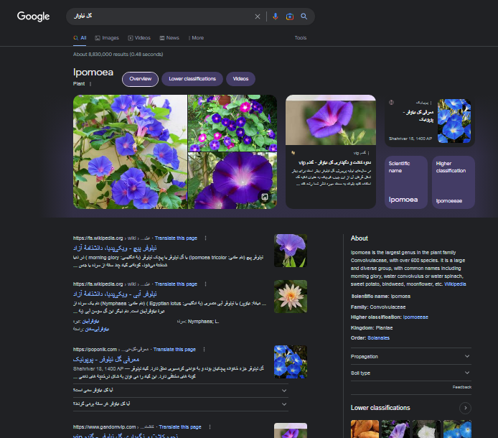The width and height of the screenshot is (498, 438).
Task: Open three-dot menu for first Wikipedia result
Action: pos(205,238)
